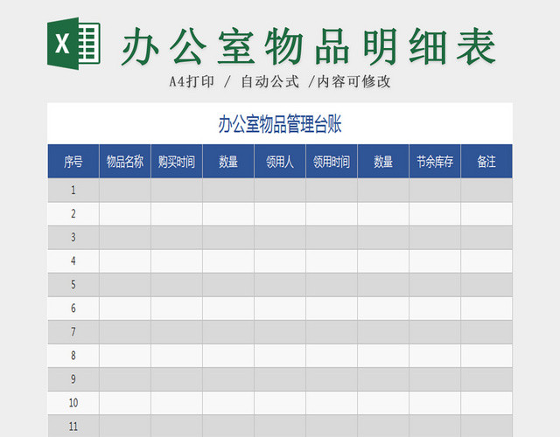Select the 序号 column header

click(x=73, y=161)
